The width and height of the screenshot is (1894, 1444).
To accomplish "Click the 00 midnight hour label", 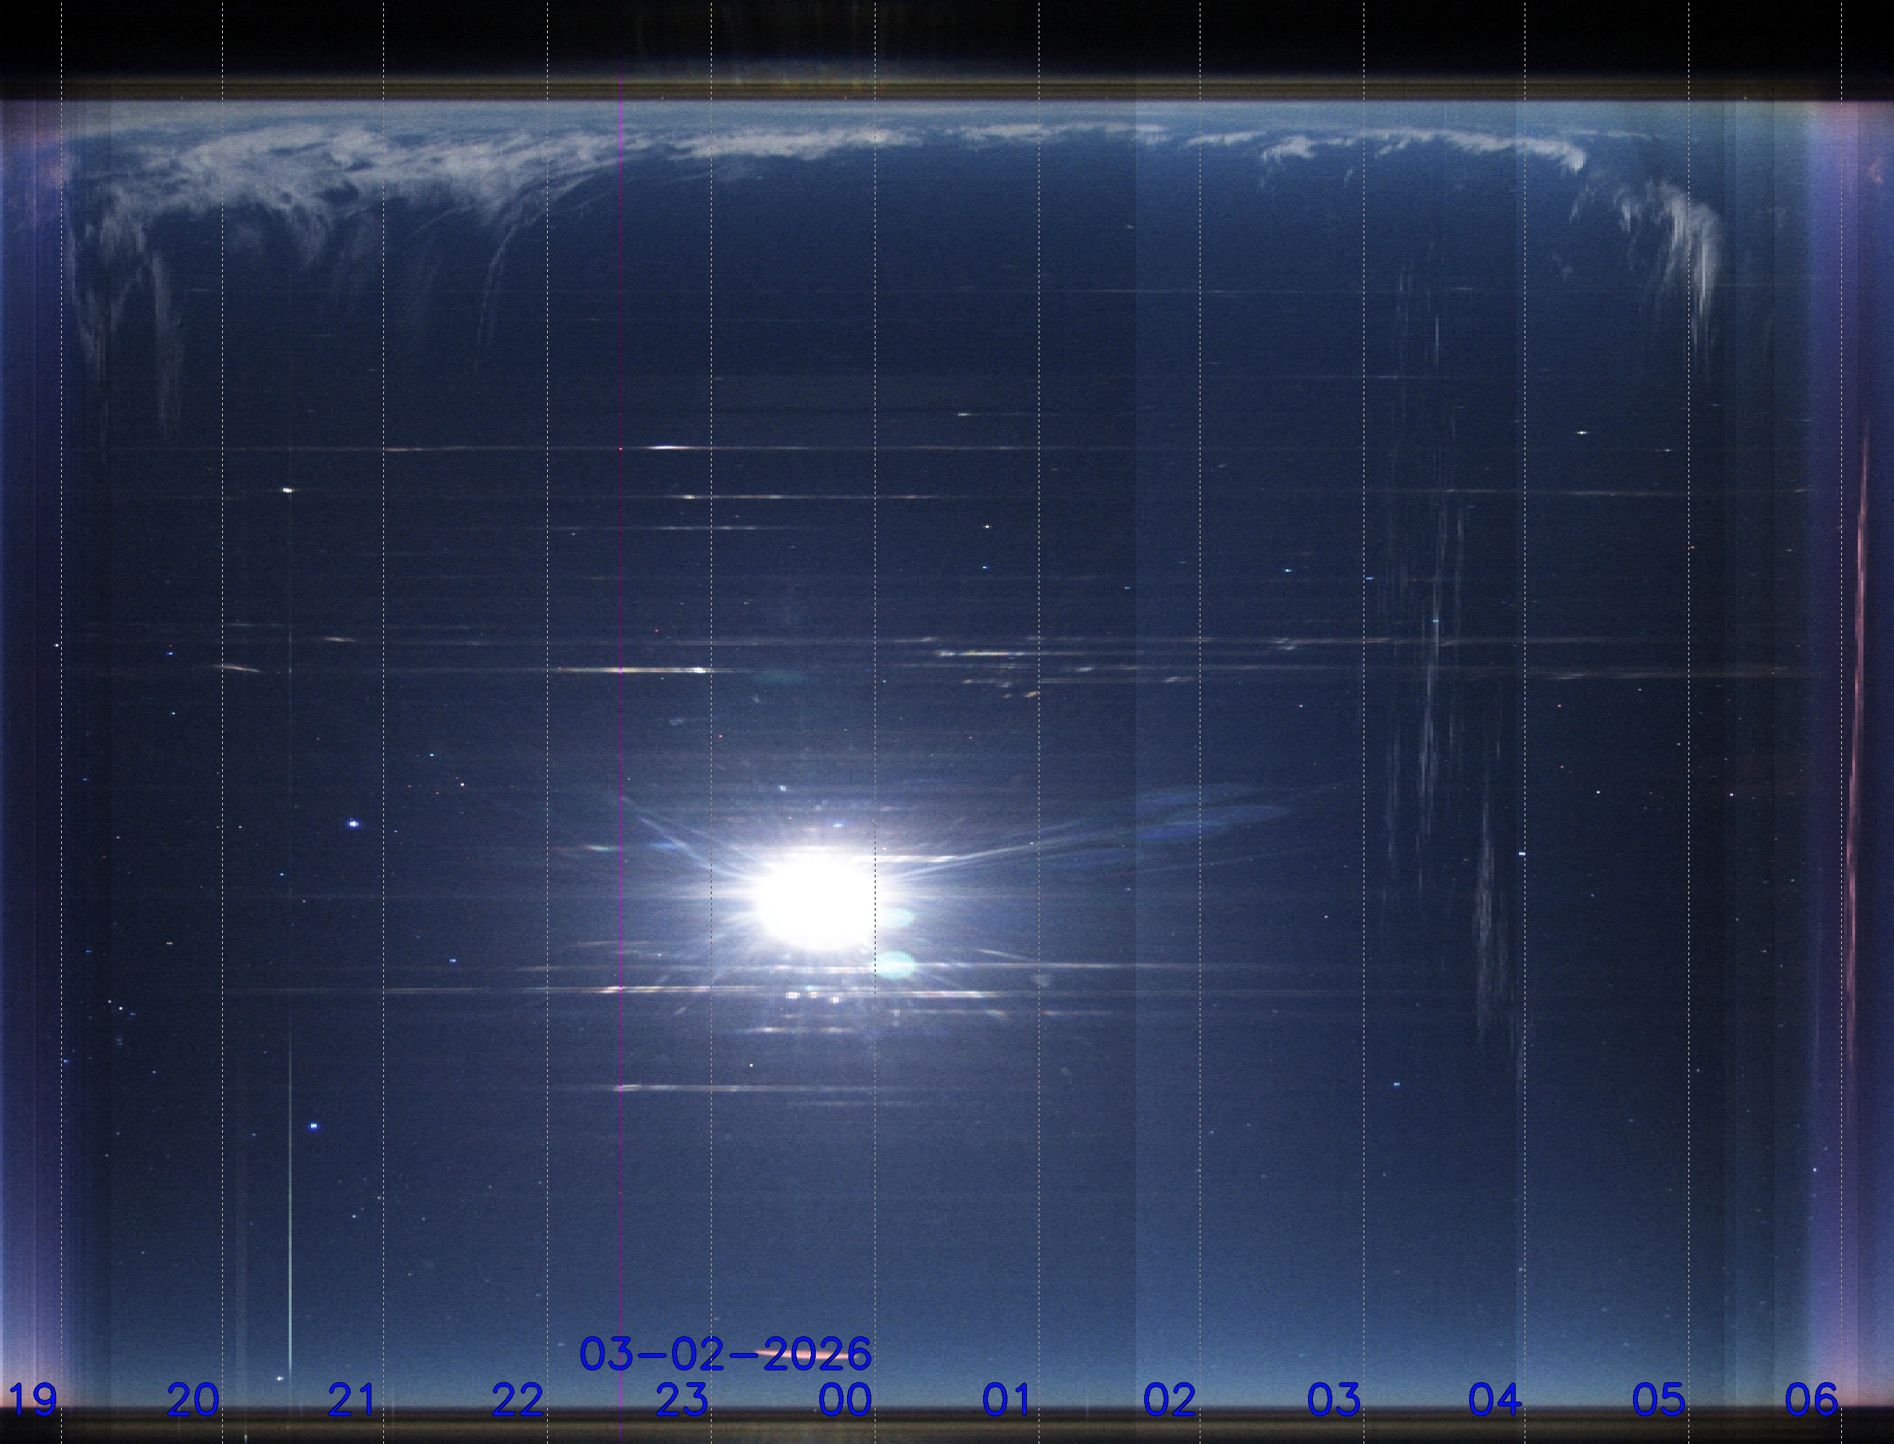I will (x=845, y=1400).
